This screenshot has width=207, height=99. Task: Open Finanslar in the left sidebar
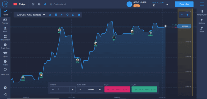[5, 21]
